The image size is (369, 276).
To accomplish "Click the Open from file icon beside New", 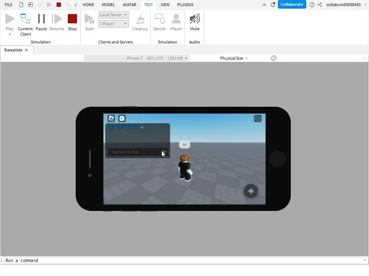I will click(30, 5).
